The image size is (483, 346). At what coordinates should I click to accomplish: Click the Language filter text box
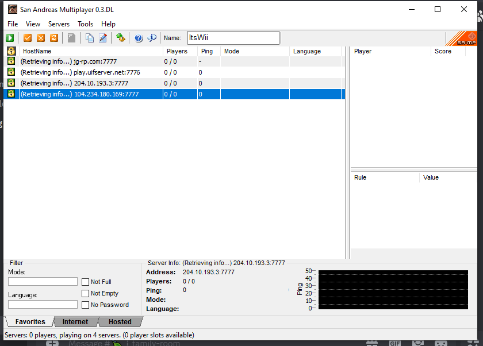43,305
